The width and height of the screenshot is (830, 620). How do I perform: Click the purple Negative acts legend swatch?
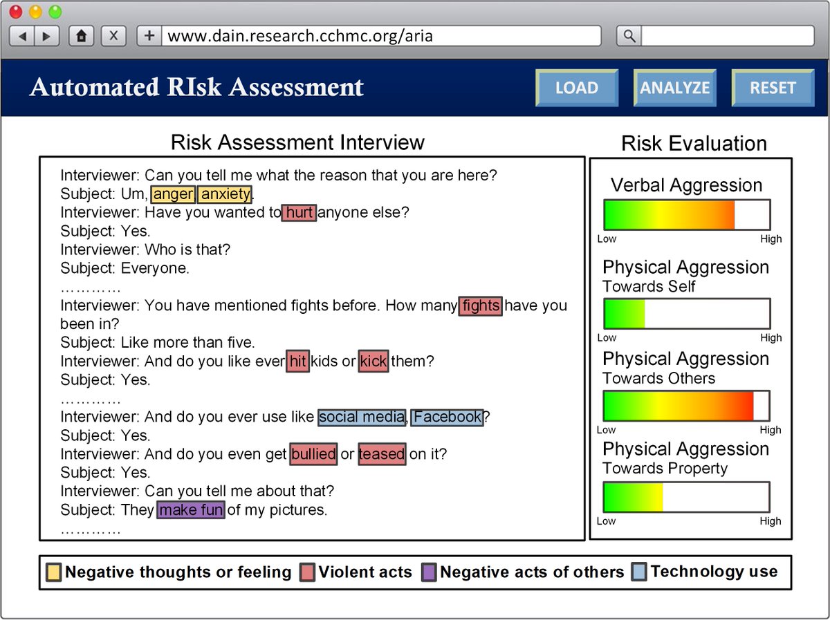coord(429,572)
